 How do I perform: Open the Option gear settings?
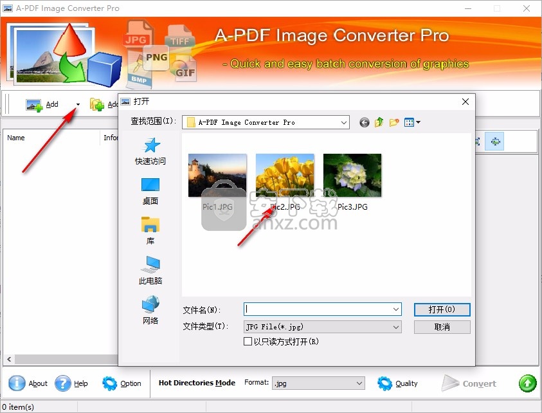[x=122, y=383]
